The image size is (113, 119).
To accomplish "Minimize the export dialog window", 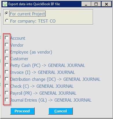I will click(x=86, y=4).
